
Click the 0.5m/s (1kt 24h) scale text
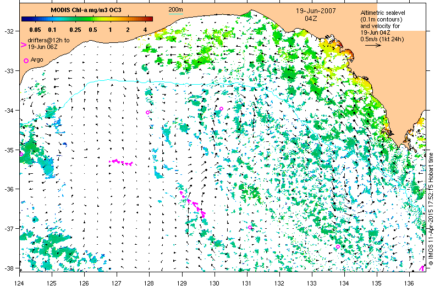click(382, 39)
